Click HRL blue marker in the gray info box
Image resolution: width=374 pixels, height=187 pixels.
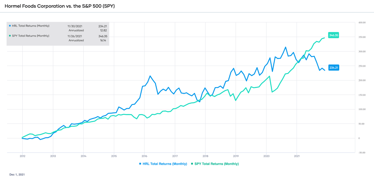point(10,26)
